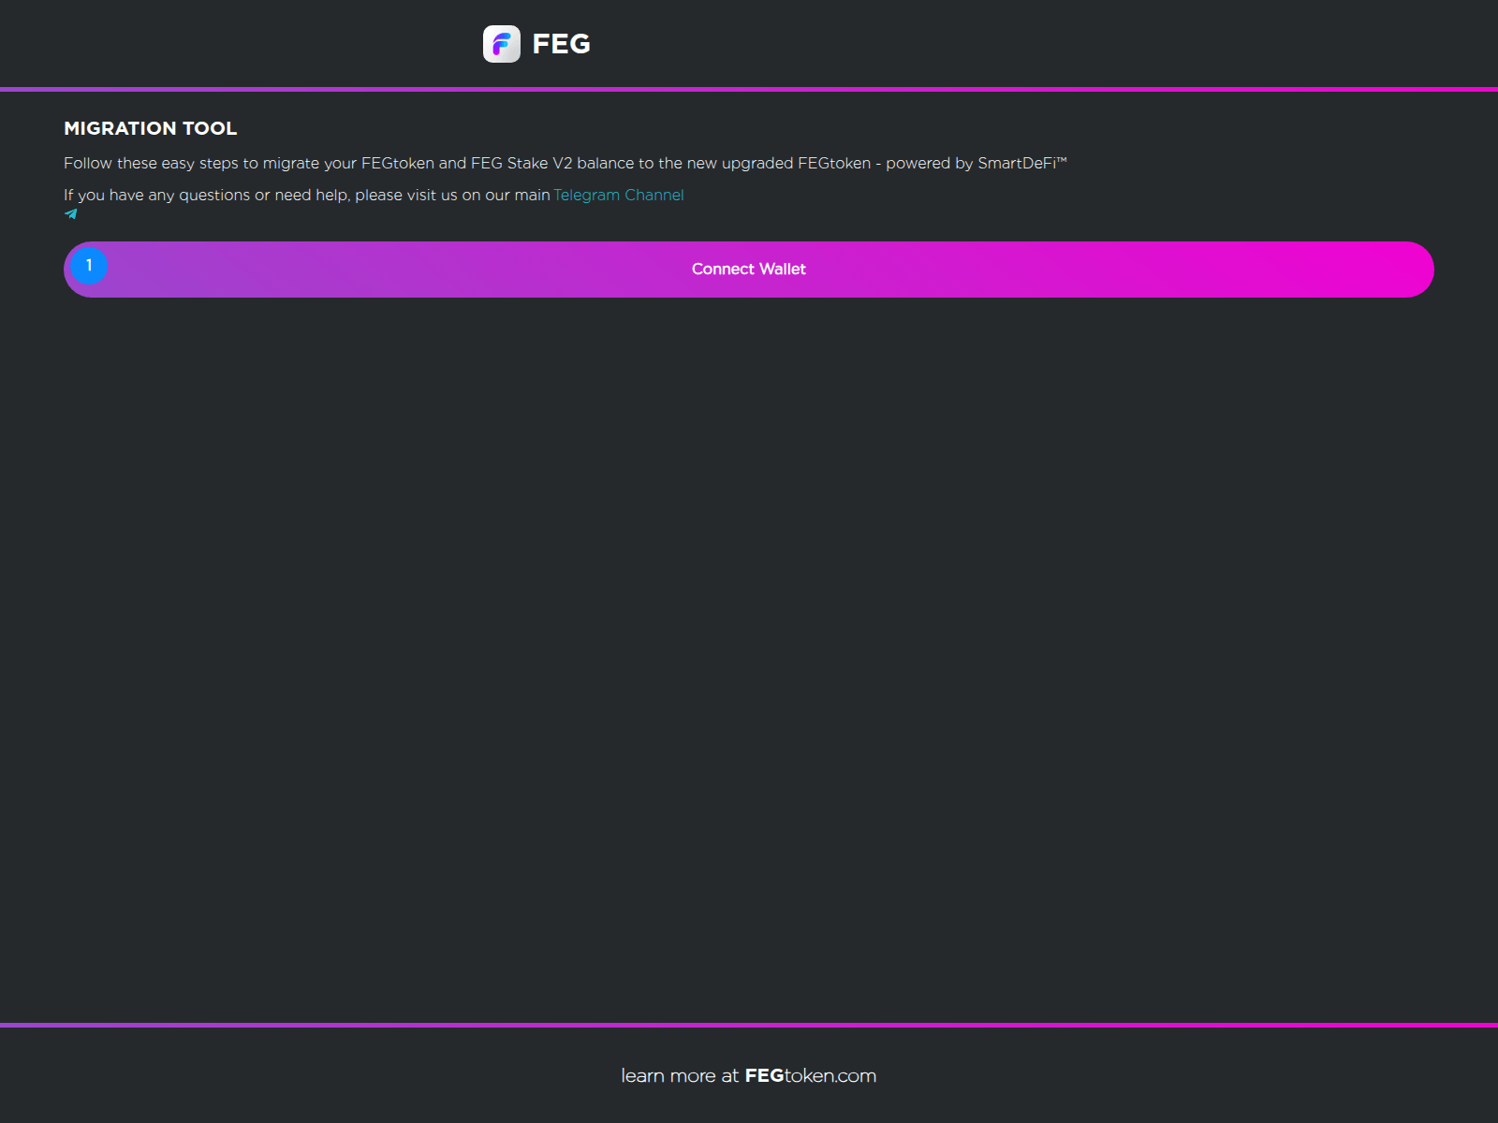Click the FEG brand name in header

click(x=561, y=44)
